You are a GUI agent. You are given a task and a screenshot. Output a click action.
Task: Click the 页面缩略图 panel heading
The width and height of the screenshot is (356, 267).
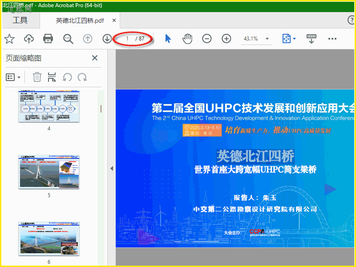click(24, 58)
